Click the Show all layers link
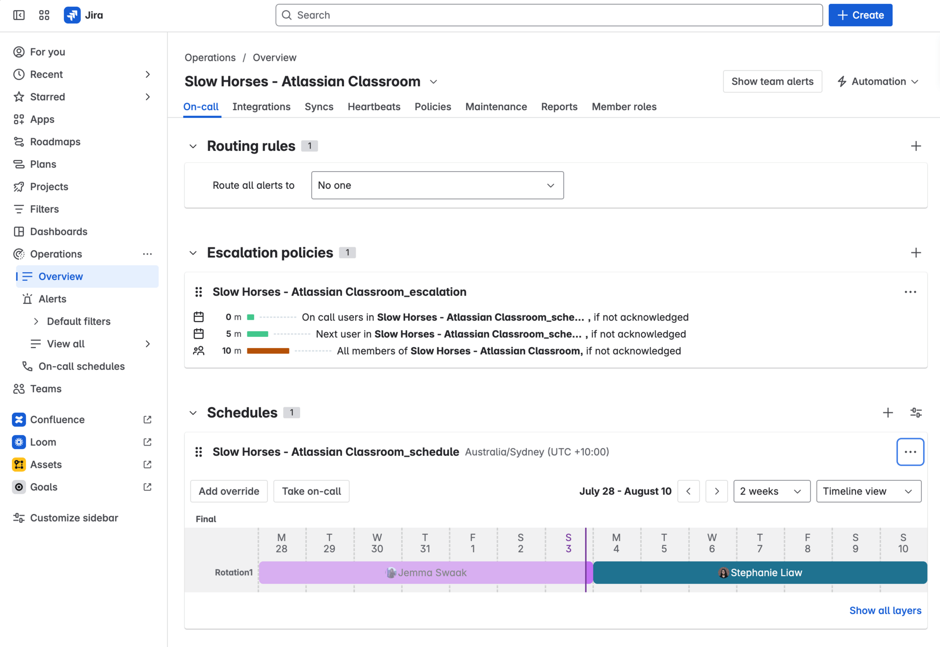940x647 pixels. (885, 611)
